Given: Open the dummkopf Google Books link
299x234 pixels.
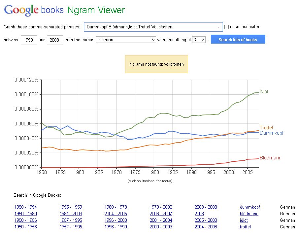Looking at the screenshot, I should click(x=250, y=207).
